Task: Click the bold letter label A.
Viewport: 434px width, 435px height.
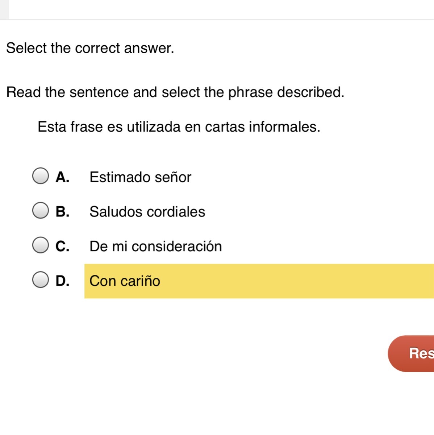Action: 62,177
